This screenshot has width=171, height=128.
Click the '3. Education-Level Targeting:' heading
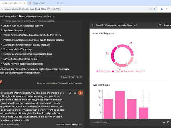(x=16, y=49)
